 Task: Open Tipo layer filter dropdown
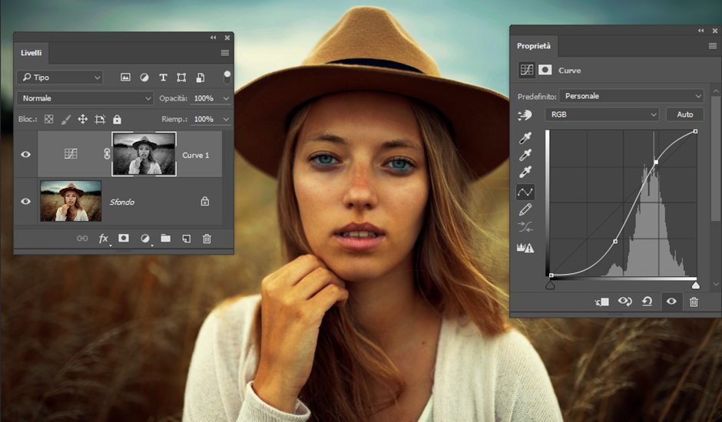[x=60, y=77]
